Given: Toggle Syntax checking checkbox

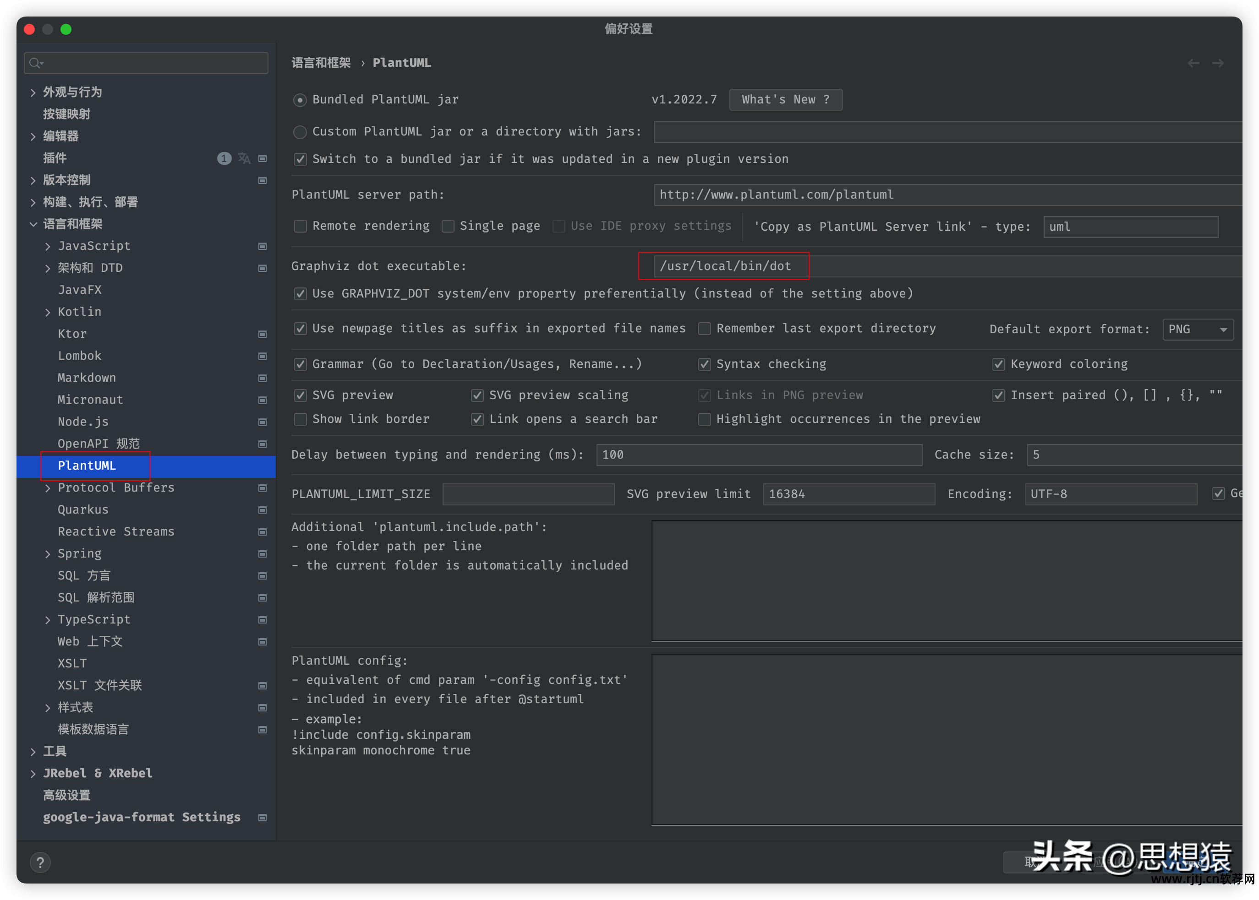Looking at the screenshot, I should pyautogui.click(x=704, y=364).
